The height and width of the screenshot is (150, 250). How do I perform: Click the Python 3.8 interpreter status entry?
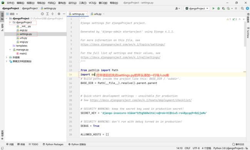(228, 148)
